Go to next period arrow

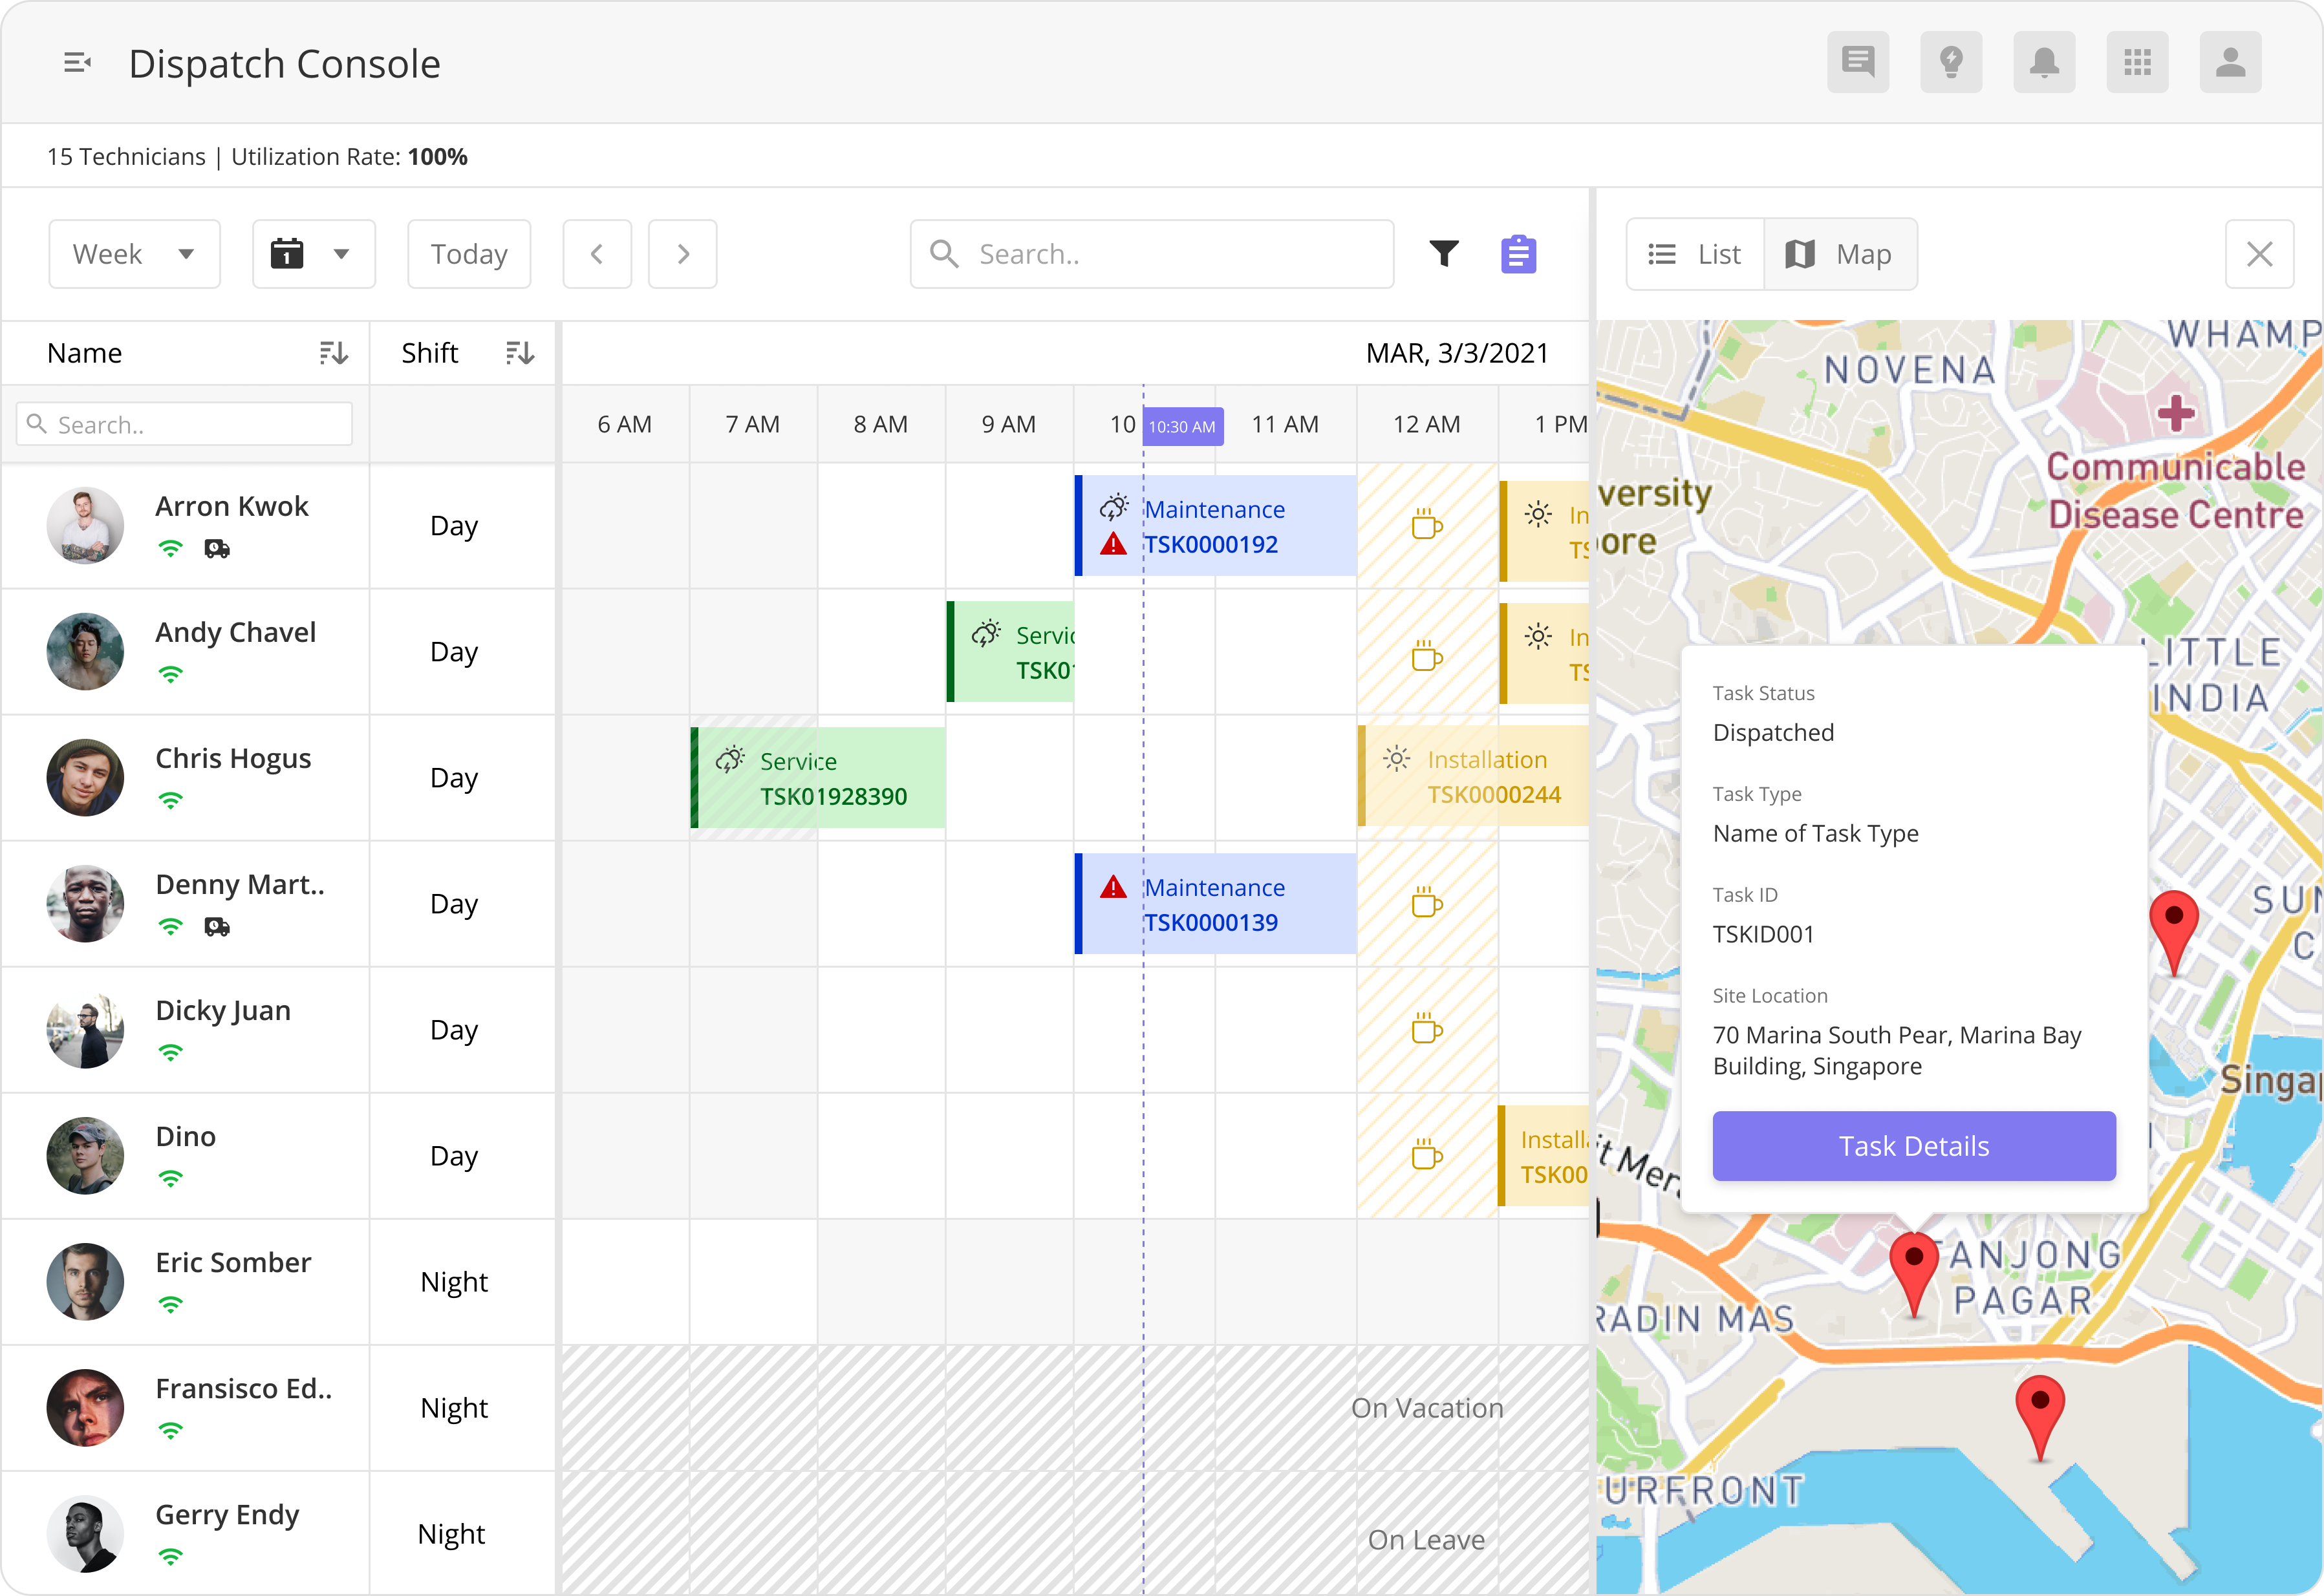coord(682,254)
